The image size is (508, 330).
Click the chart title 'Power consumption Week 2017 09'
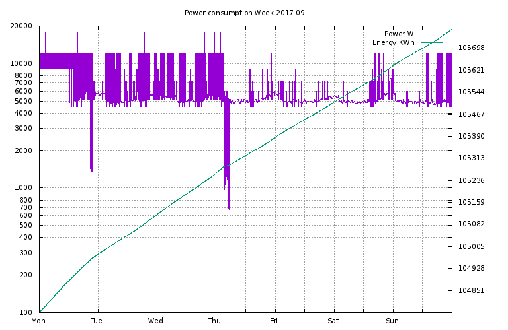(245, 13)
